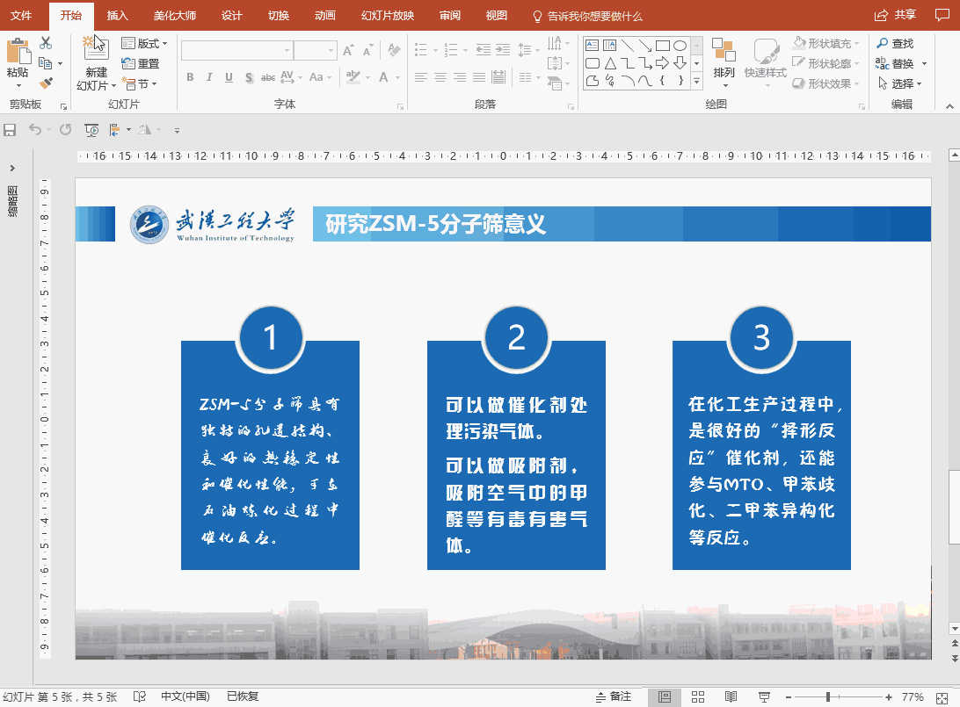This screenshot has width=960, height=707.
Task: Toggle bold formatting
Action: tap(189, 77)
